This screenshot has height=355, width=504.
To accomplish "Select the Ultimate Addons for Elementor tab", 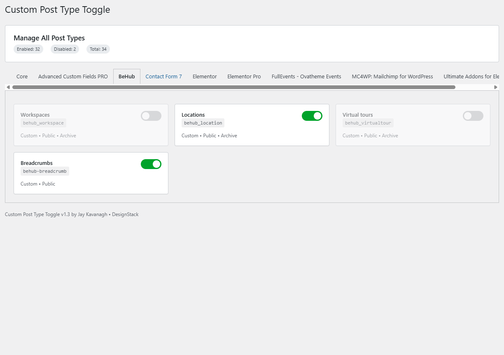I will click(471, 77).
